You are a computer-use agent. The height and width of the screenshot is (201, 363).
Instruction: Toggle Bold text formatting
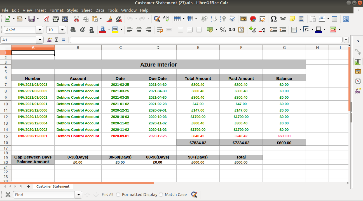[73, 30]
